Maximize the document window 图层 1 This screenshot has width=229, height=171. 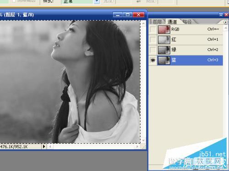tap(128, 15)
